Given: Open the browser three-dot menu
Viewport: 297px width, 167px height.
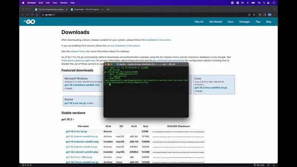Looking at the screenshot, I should [274, 14].
